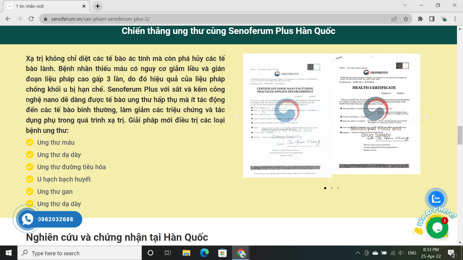463x260 pixels.
Task: Open the ENG language switcher in taskbar
Action: [412, 253]
